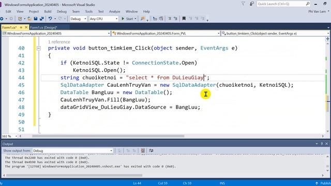Viewport: 331px width, 186px height.
Task: Click the 1 reference CodeLens link
Action: coord(59,42)
